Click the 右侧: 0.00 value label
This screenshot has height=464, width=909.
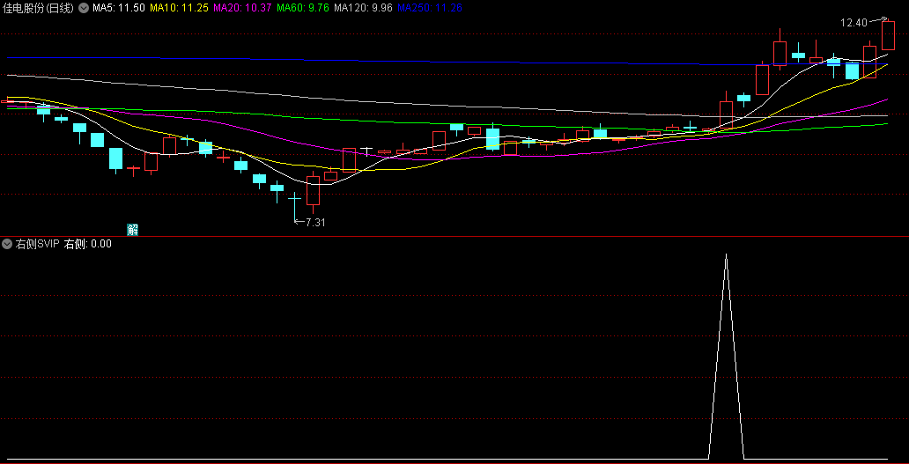[87, 244]
